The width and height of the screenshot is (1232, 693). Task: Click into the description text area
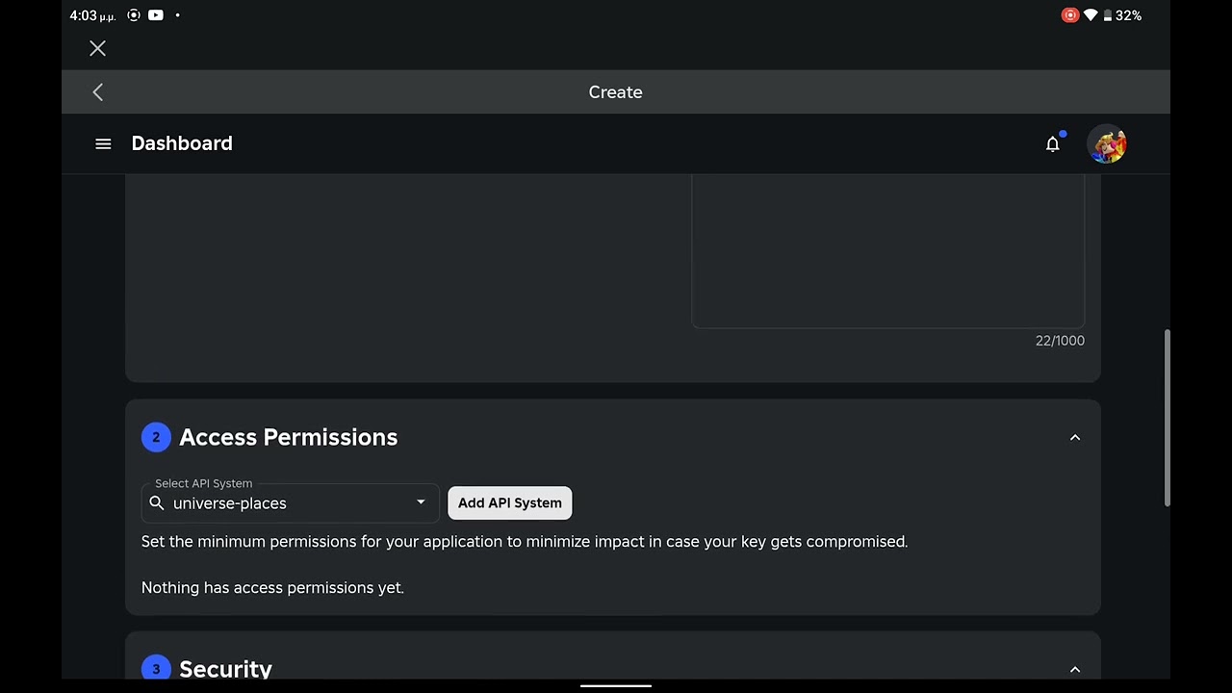click(887, 252)
